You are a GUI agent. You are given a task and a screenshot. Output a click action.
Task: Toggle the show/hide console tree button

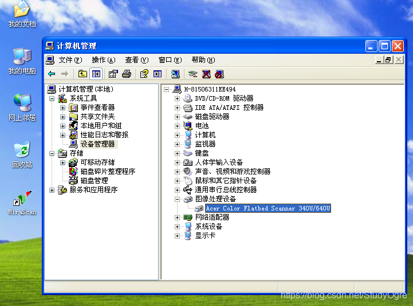[x=96, y=74]
